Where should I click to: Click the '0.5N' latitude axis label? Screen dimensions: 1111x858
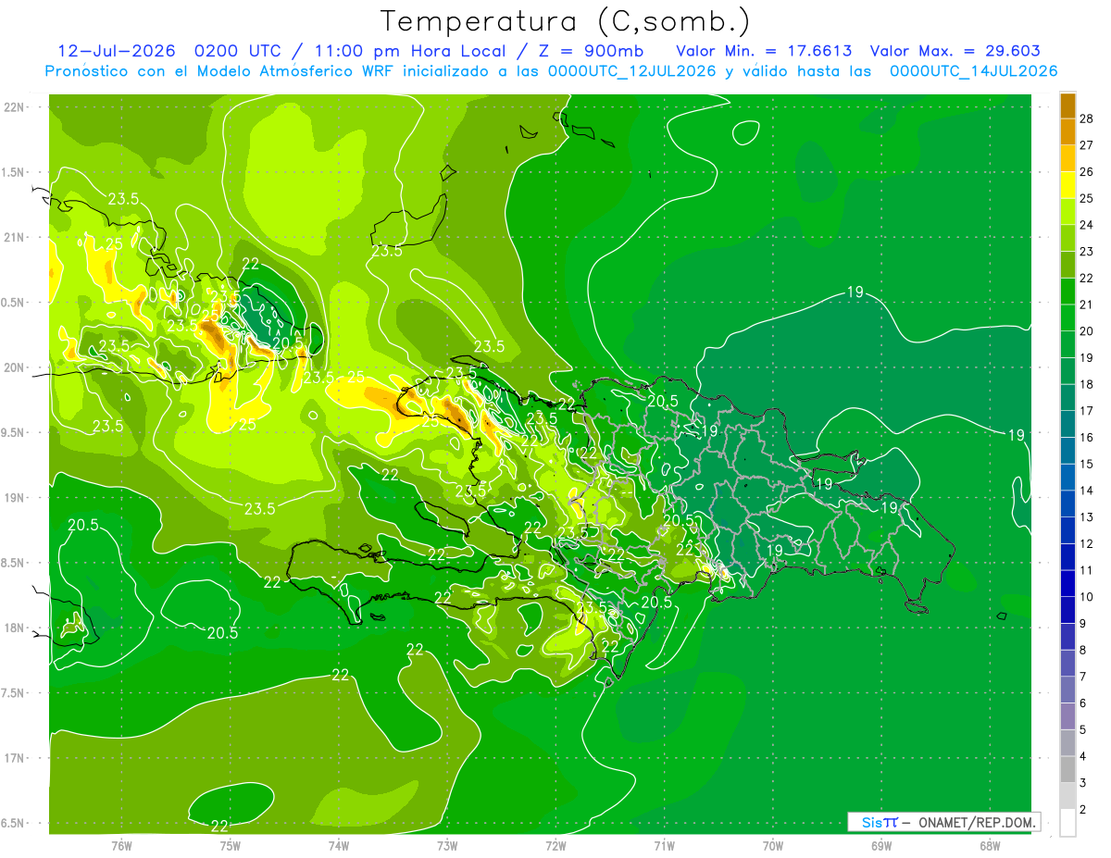point(14,303)
